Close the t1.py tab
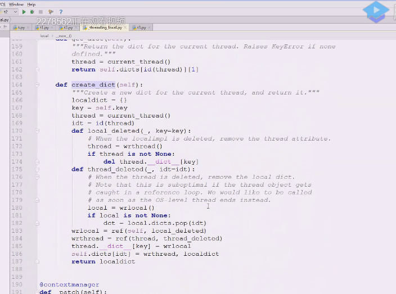Screen dimensions: 396x294 pyautogui.click(x=52, y=28)
